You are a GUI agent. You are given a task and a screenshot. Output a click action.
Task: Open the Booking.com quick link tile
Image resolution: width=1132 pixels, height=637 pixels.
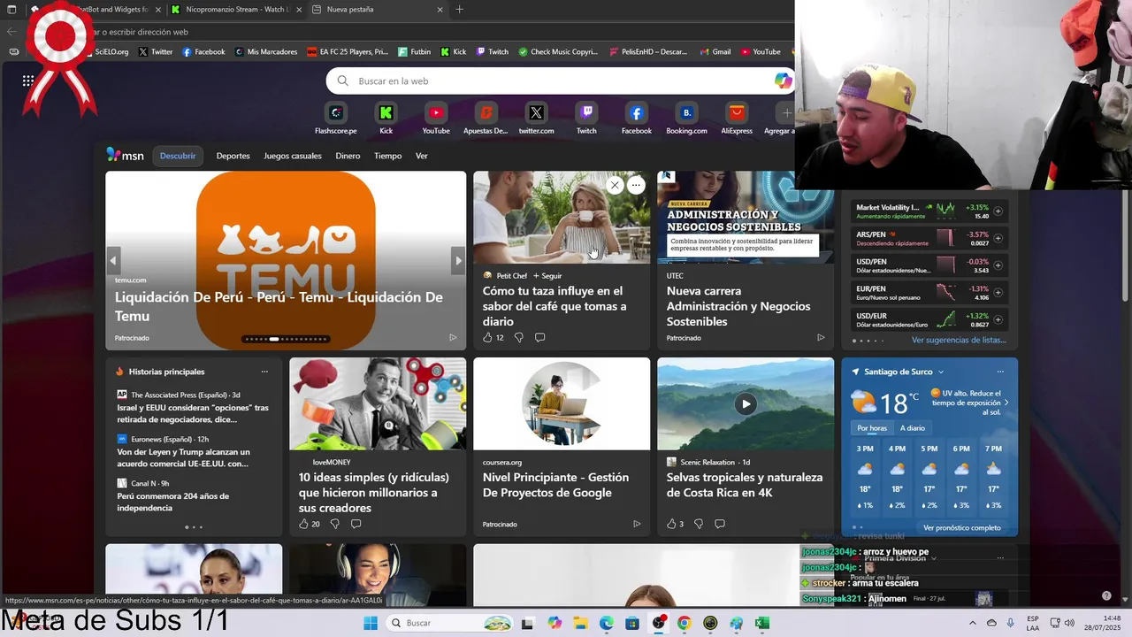686,119
